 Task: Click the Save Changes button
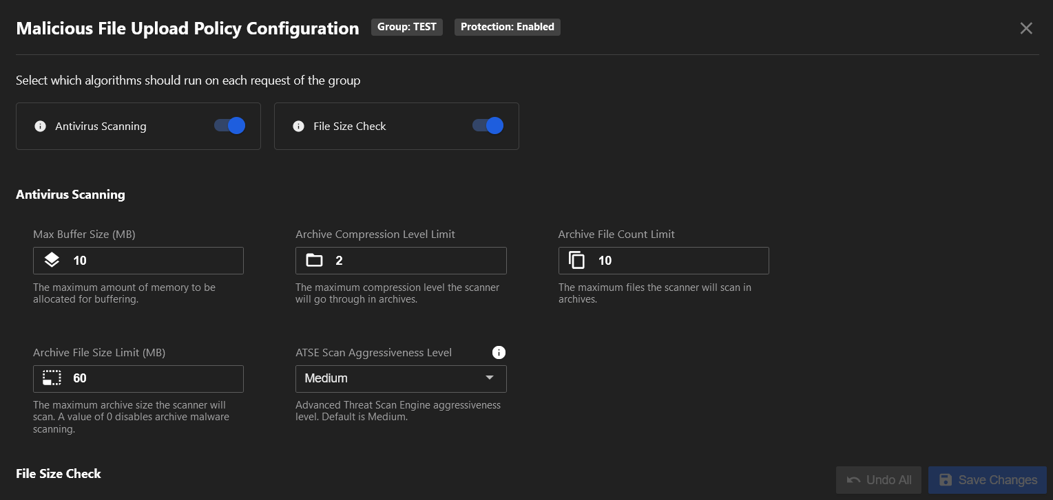pyautogui.click(x=988, y=480)
